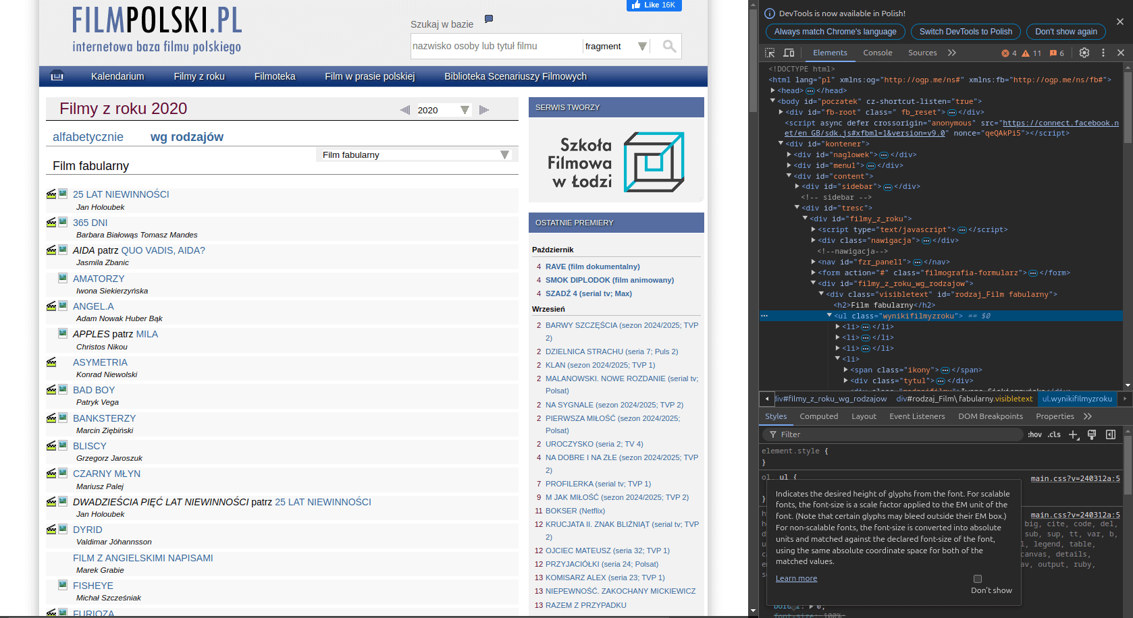Viewport: 1133px width, 618px height.
Task: Click the page's vertical scrollbar down arrow
Action: click(753, 611)
